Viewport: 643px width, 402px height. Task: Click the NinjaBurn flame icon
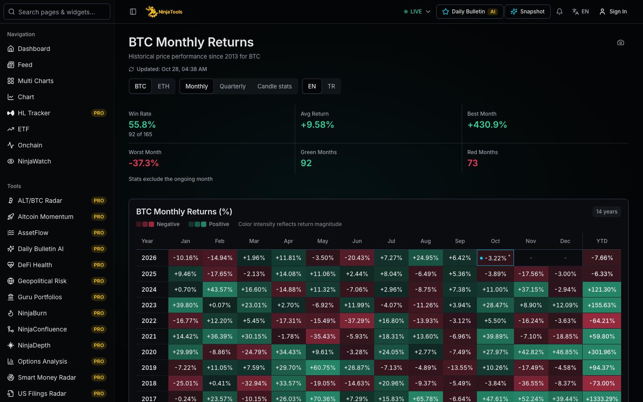pos(11,313)
